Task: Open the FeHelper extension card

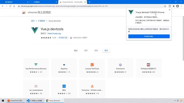Action: point(148,68)
